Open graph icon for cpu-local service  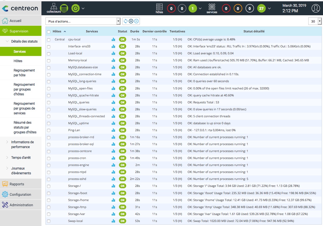(x=113, y=39)
